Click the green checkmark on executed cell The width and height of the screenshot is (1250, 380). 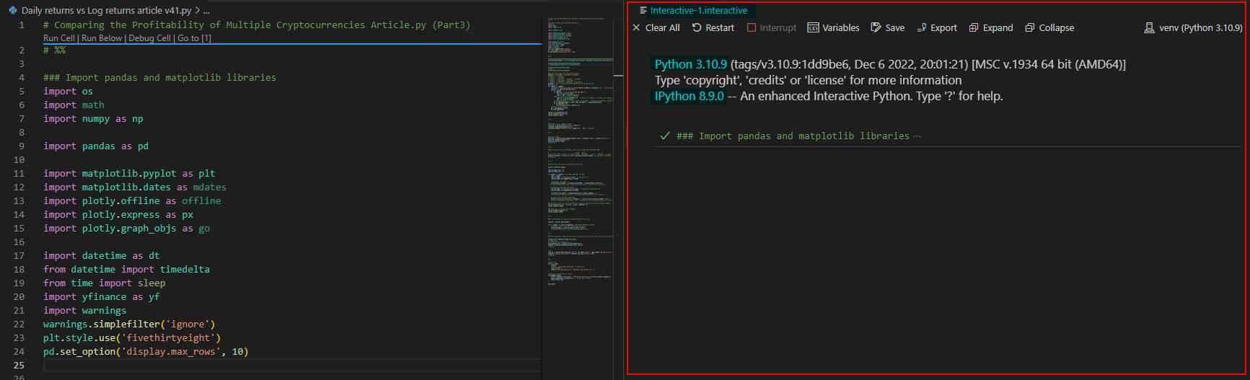(x=665, y=136)
